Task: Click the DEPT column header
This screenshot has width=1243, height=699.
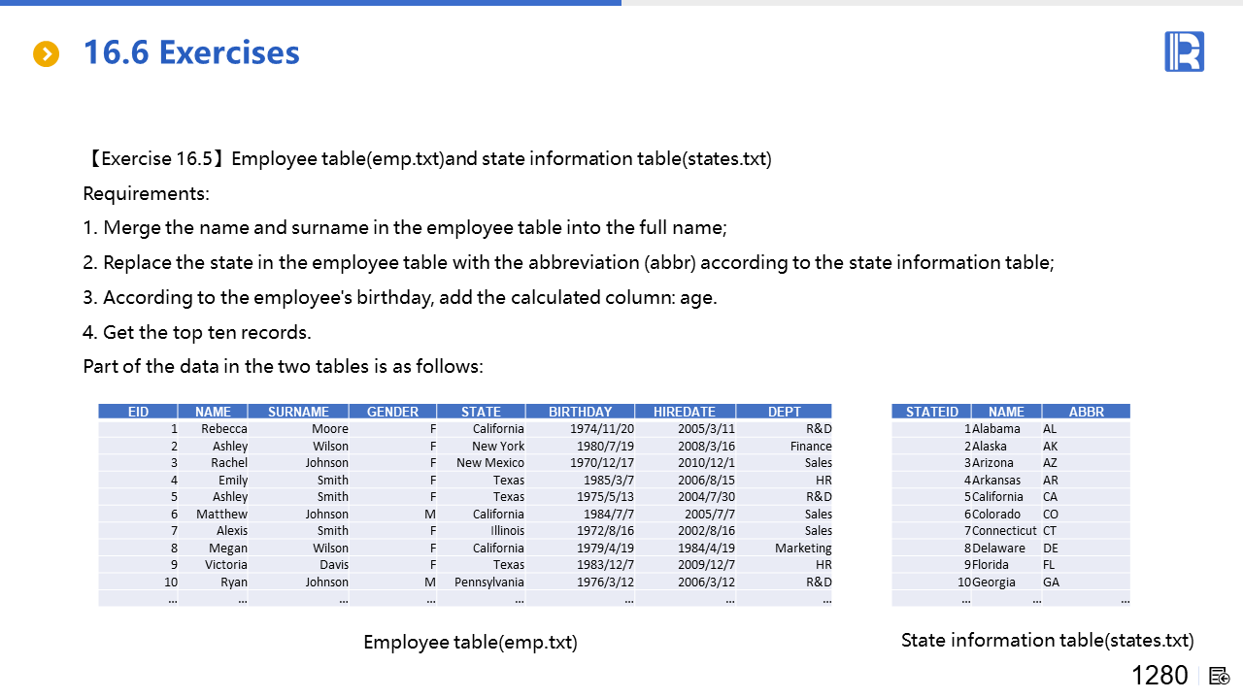Action: [784, 412]
